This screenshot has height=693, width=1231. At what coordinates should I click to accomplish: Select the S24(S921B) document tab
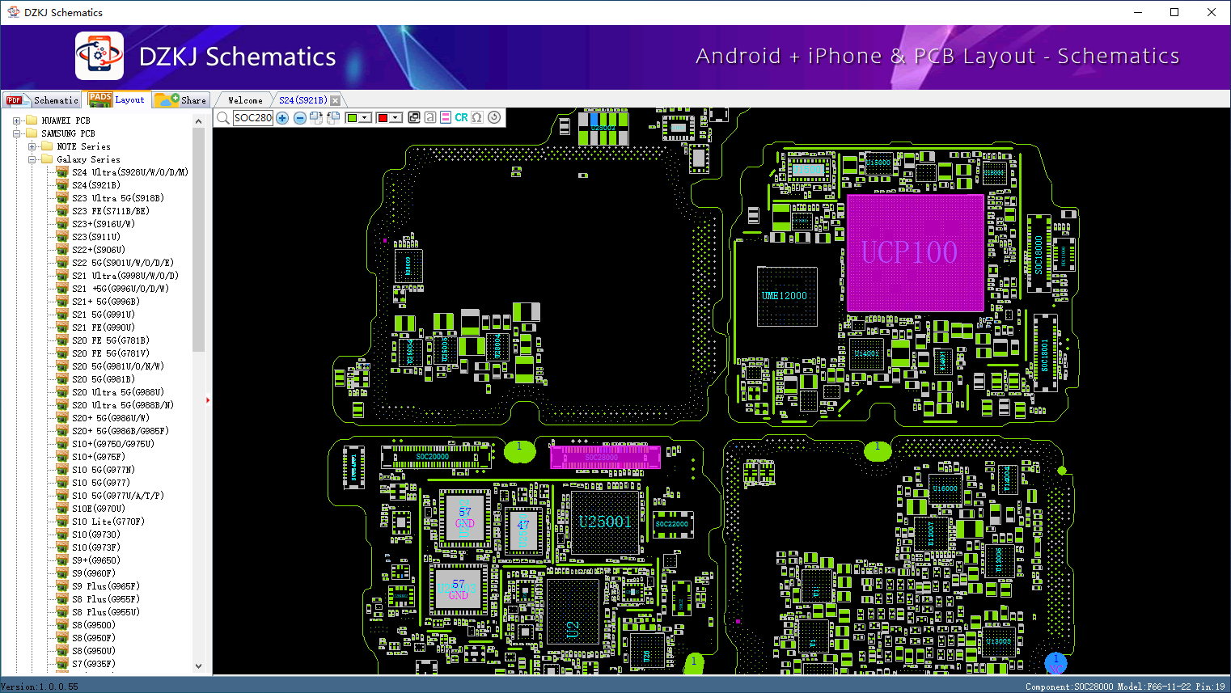(x=303, y=100)
